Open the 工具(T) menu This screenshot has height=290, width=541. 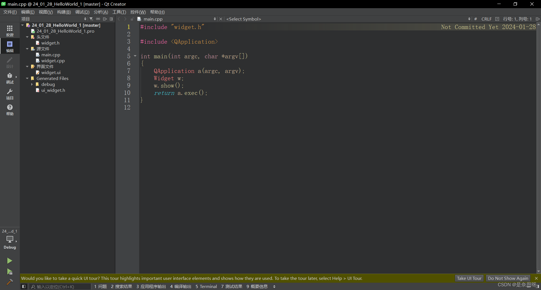click(x=119, y=12)
